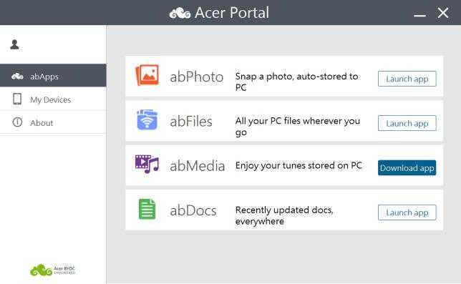The image size is (461, 284).
Task: Click the info icon beside About
Action: pos(17,122)
